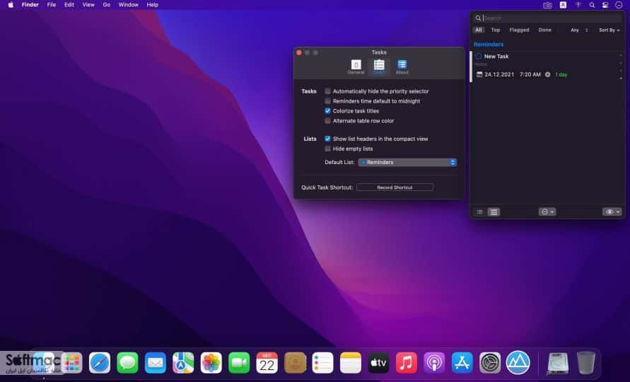Open Contacts from the Dock

click(x=295, y=363)
